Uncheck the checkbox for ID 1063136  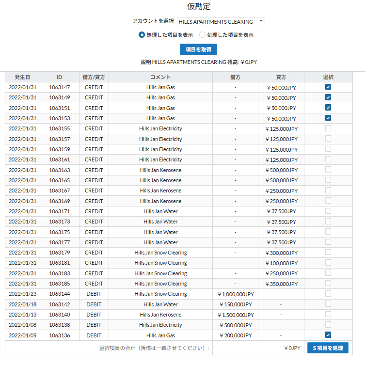[x=328, y=335]
